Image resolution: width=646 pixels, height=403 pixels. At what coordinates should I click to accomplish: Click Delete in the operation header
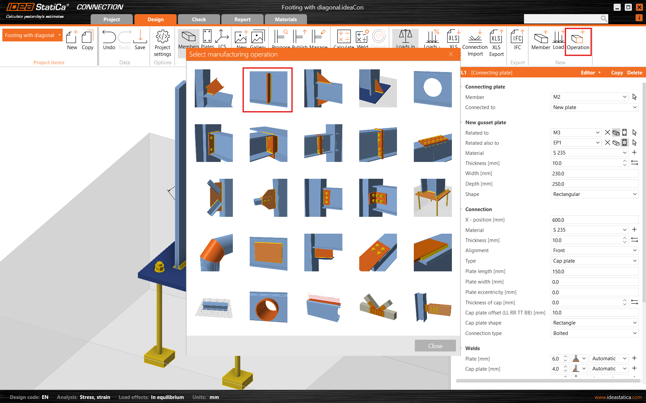[635, 73]
